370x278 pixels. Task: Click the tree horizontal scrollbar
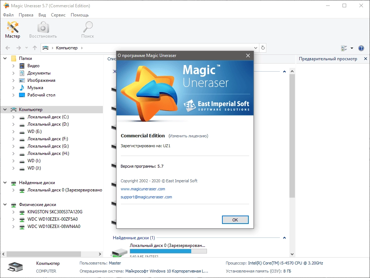click(x=44, y=254)
